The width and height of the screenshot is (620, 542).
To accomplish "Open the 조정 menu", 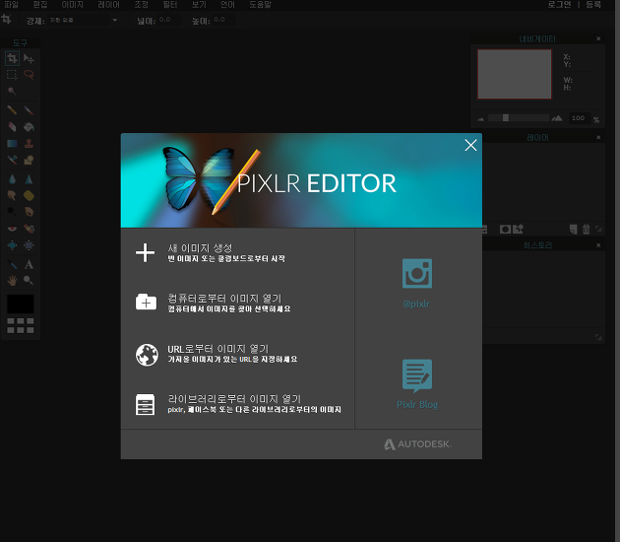I will (141, 5).
